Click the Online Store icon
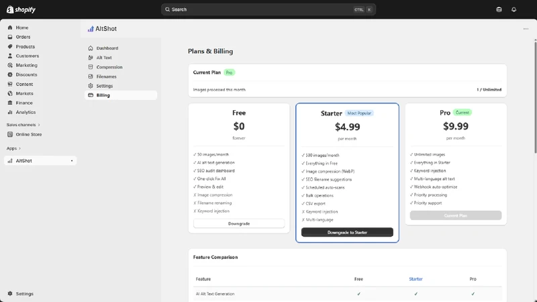 [x=10, y=135]
